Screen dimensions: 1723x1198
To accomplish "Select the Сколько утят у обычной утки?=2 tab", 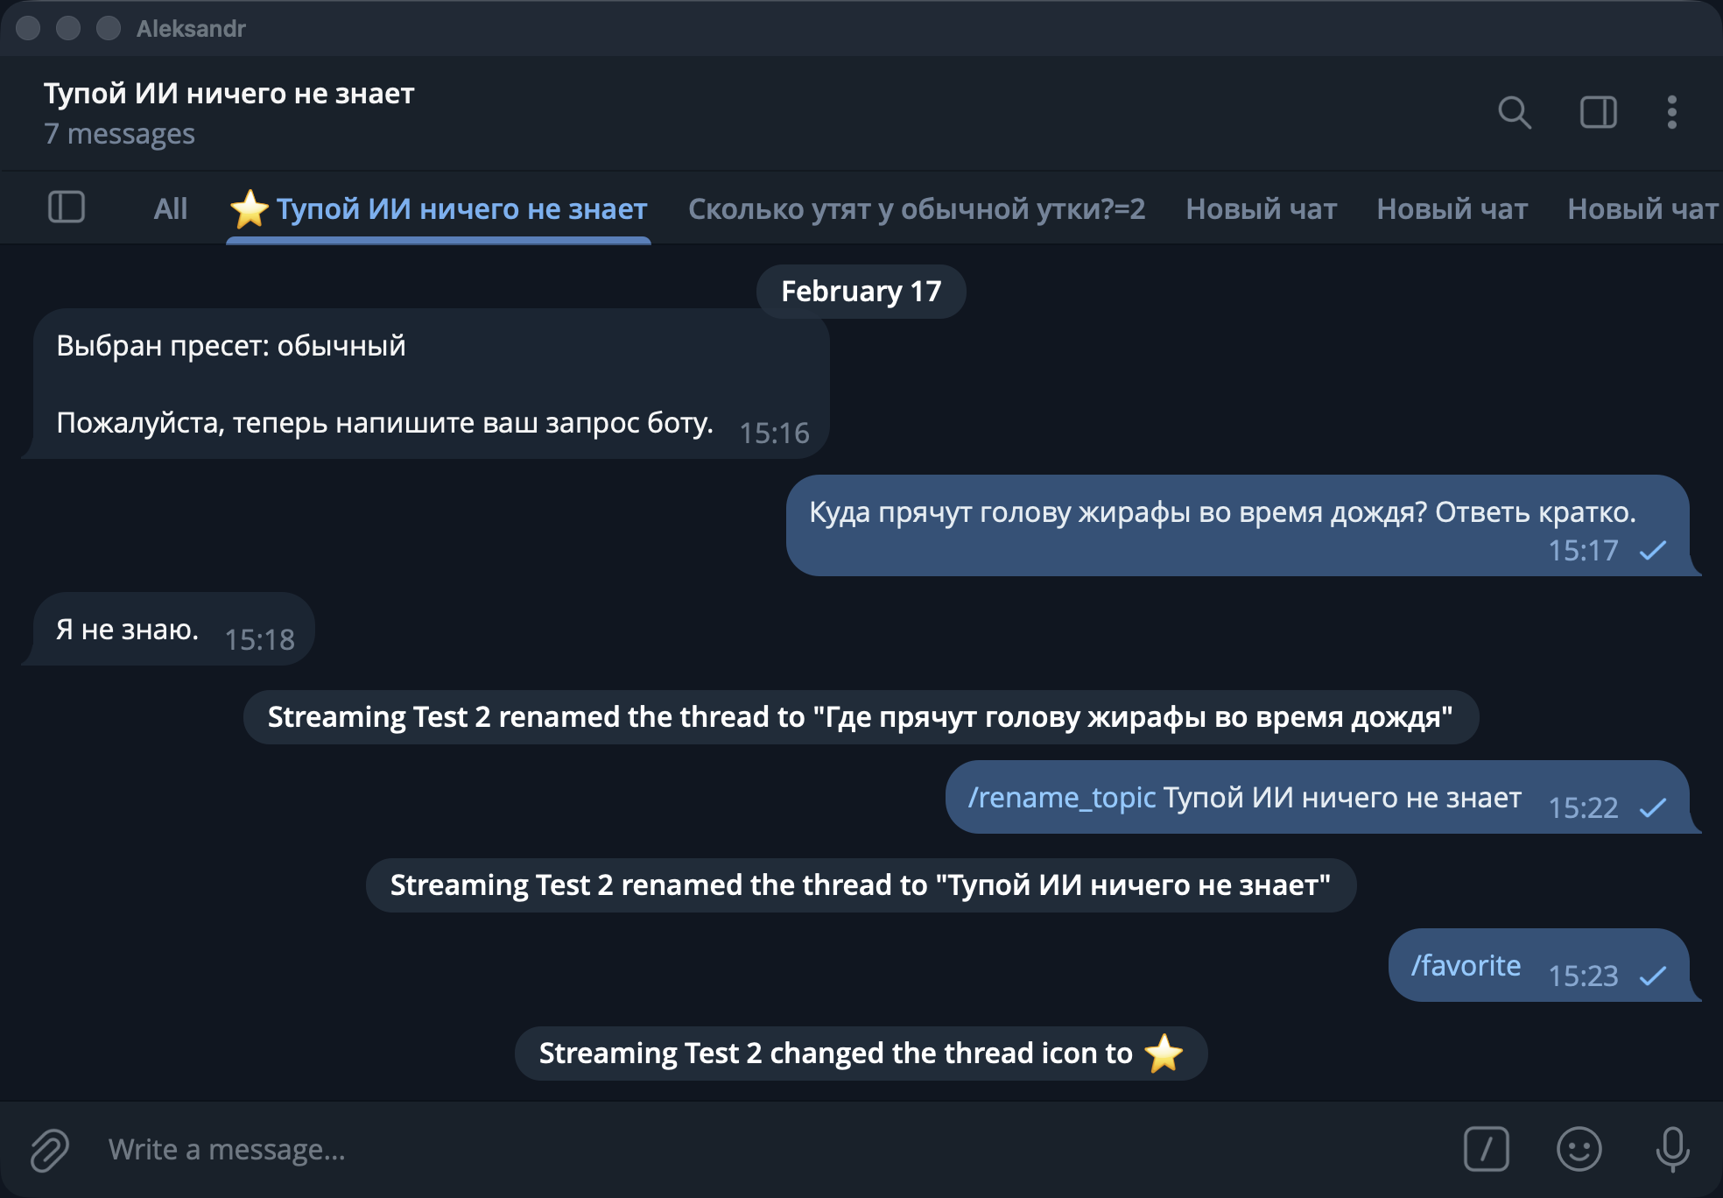I will pos(916,208).
